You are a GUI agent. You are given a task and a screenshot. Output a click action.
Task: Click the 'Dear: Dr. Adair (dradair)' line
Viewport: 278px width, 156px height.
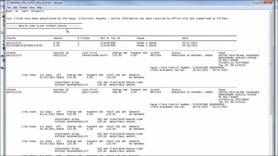coord(25,11)
